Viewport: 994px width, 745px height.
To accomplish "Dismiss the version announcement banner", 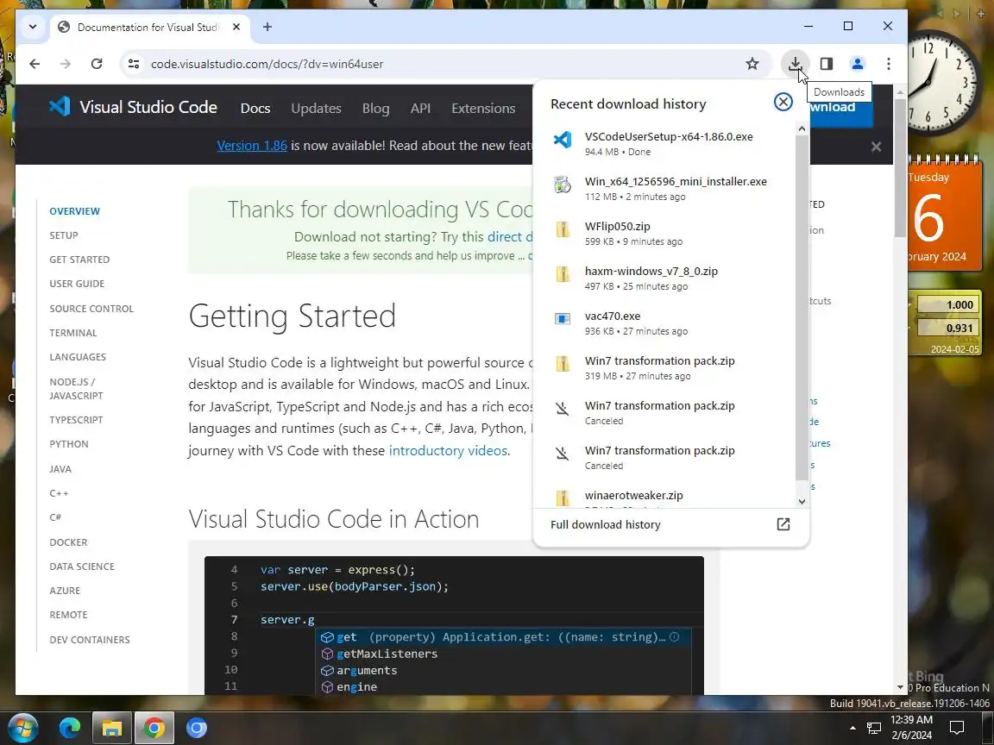I will click(x=876, y=147).
